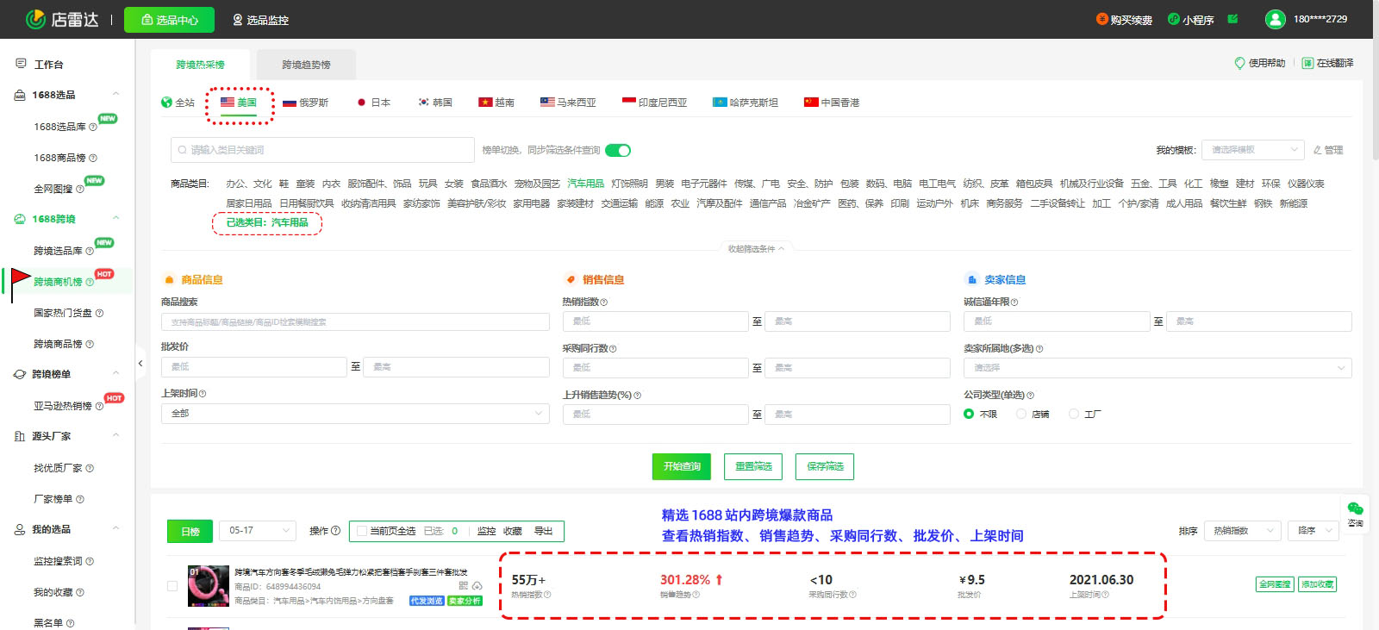Click the sidebar collapse arrow

(x=140, y=364)
